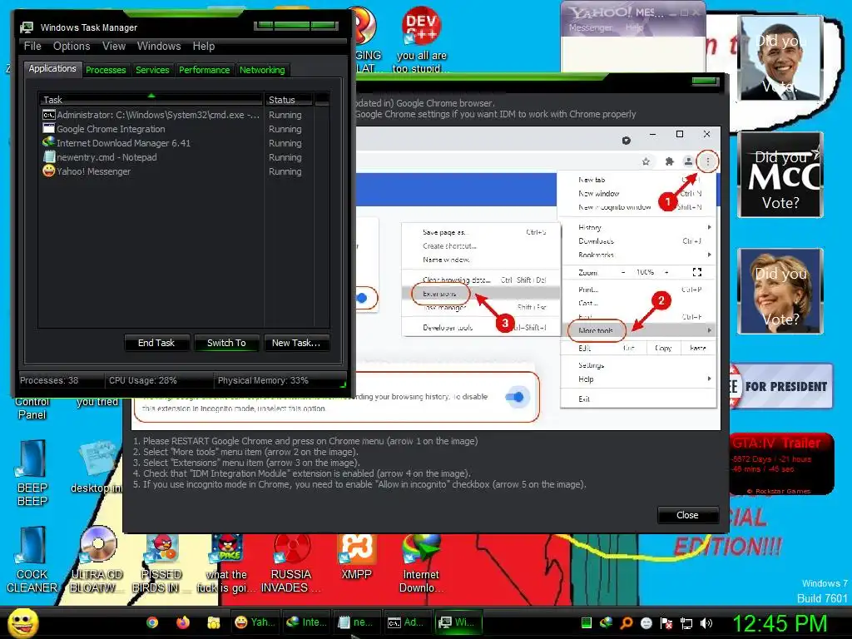This screenshot has height=639, width=852.
Task: Open Options menu in Task Manager
Action: tap(72, 47)
